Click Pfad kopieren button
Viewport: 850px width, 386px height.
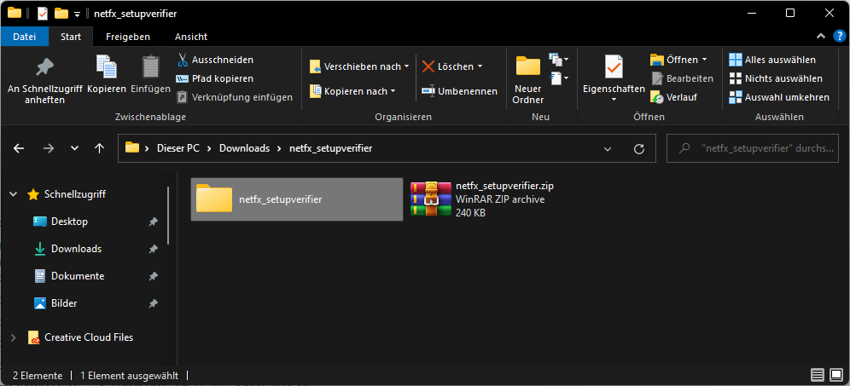214,78
